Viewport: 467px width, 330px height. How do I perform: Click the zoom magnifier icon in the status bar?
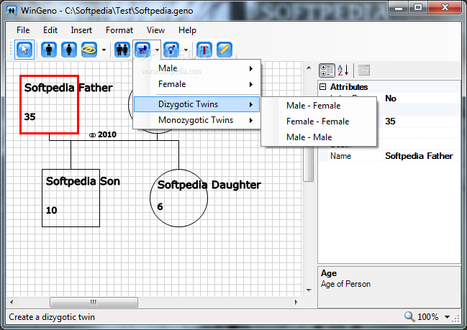tap(409, 316)
